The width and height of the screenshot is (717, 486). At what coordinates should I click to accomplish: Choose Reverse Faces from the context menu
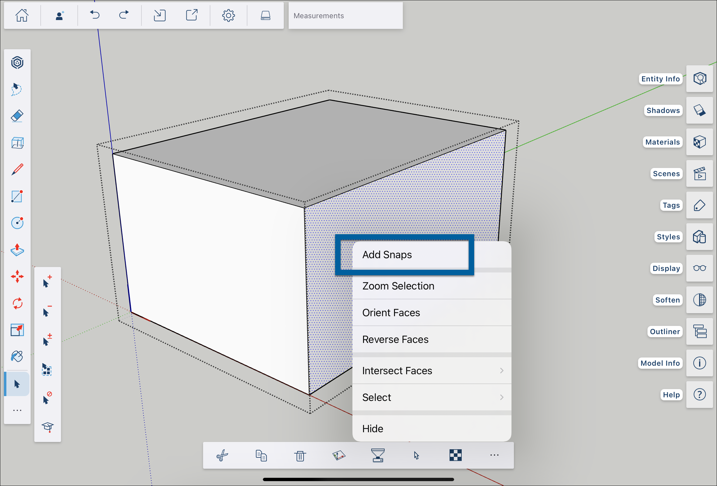(395, 339)
